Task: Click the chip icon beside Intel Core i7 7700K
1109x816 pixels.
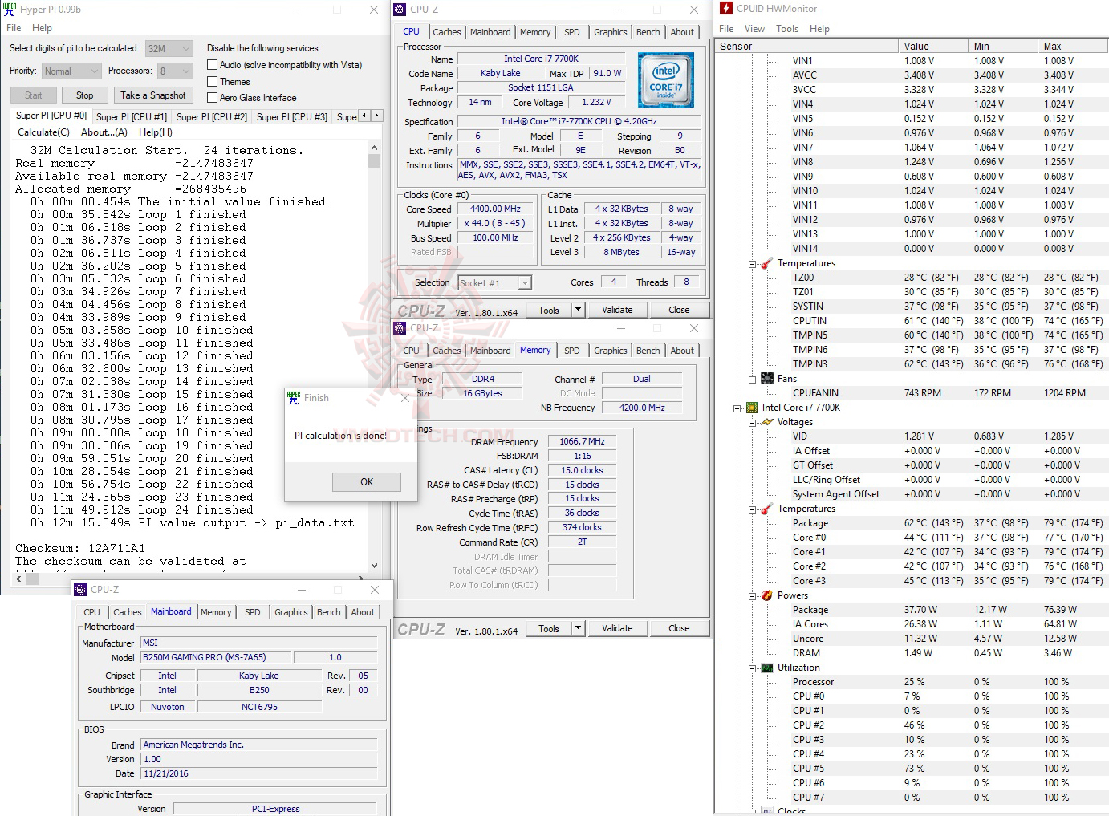Action: coord(751,408)
